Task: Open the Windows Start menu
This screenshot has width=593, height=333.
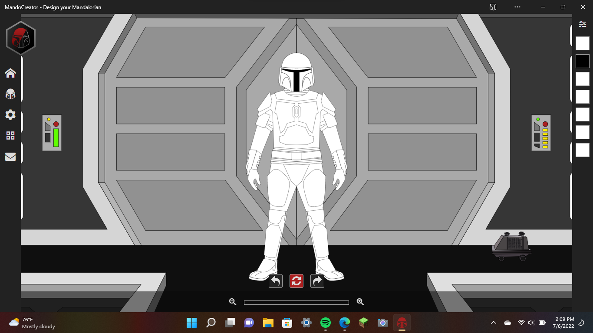Action: [191, 323]
